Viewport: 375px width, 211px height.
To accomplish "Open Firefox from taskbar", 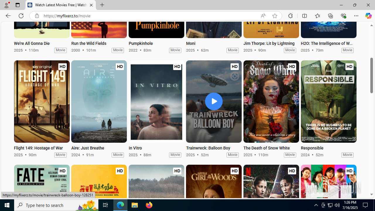I will (x=149, y=205).
